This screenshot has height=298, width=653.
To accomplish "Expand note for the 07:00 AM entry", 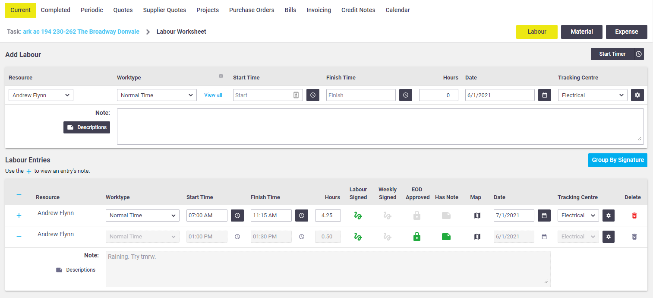I will click(x=19, y=216).
